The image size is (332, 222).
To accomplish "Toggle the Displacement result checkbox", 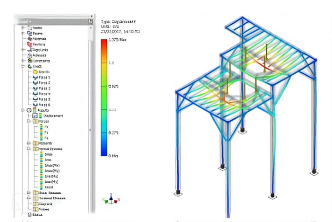I will tap(35, 116).
